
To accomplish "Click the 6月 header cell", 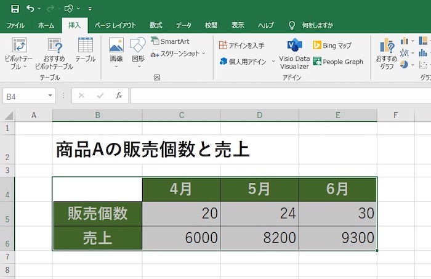I will pyautogui.click(x=338, y=190).
